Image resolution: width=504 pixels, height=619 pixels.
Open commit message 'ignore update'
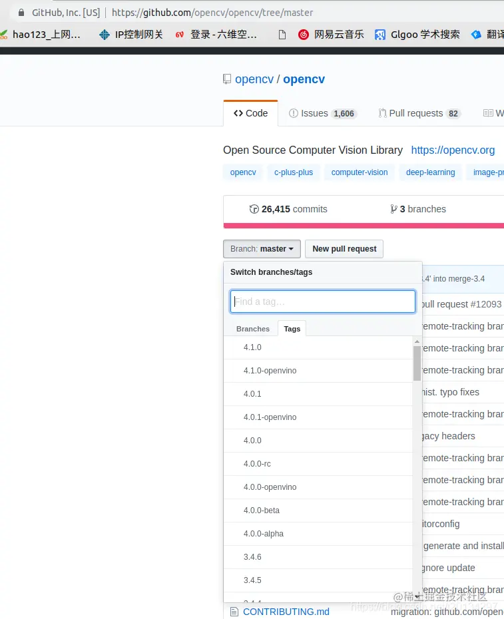pyautogui.click(x=448, y=568)
